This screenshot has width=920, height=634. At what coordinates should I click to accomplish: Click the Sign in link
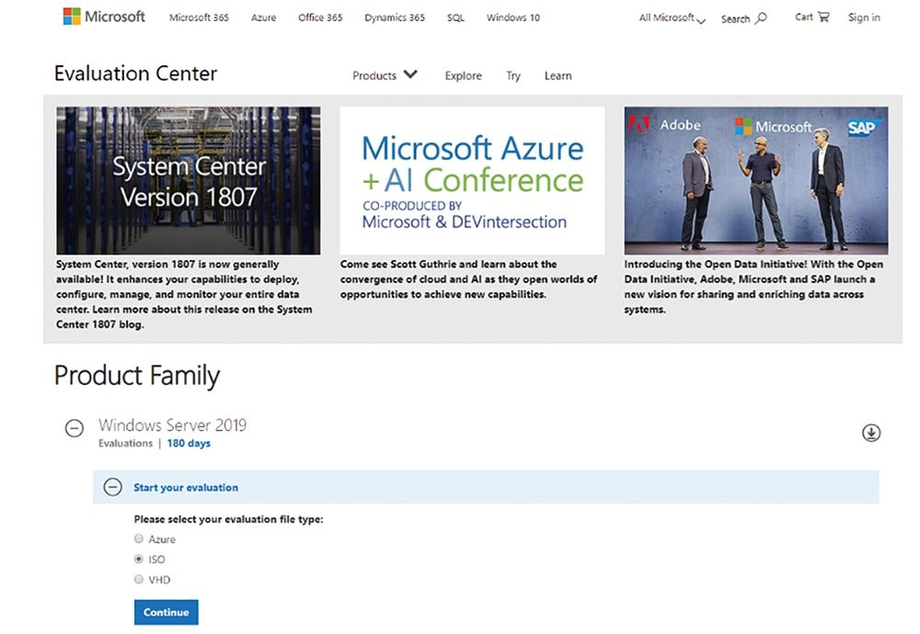click(x=864, y=17)
